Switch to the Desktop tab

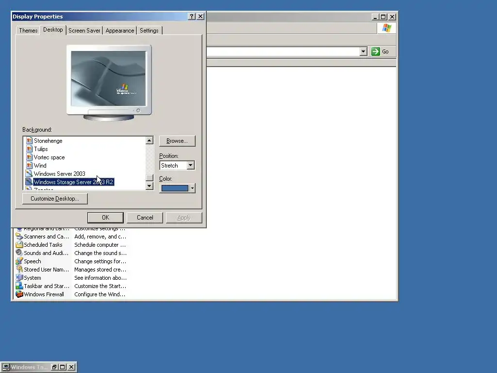click(53, 30)
